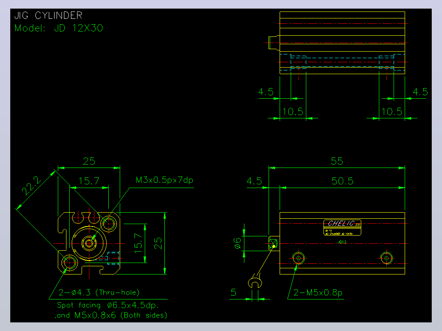
Task: Select the ø6 rod diameter dimension
Action: tap(238, 243)
